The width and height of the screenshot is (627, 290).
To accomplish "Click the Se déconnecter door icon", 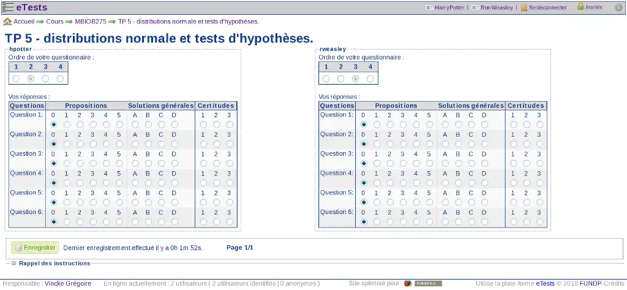I will point(524,7).
